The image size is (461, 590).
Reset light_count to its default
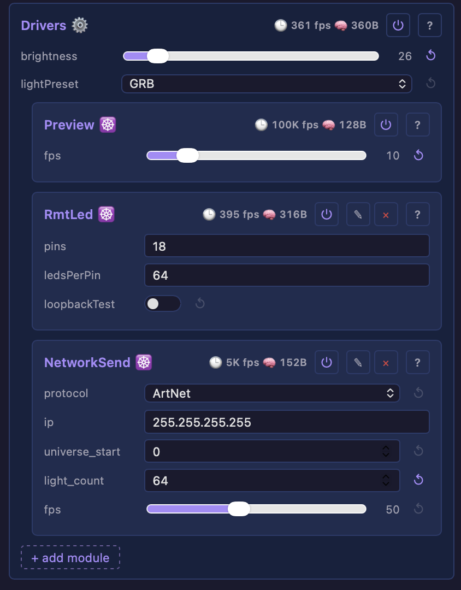[x=418, y=480]
